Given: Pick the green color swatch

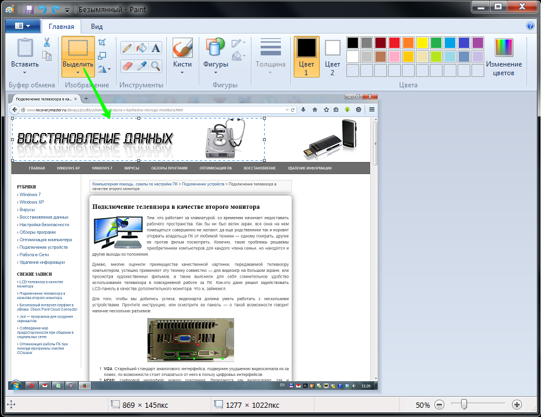Looking at the screenshot, I should coord(436,43).
